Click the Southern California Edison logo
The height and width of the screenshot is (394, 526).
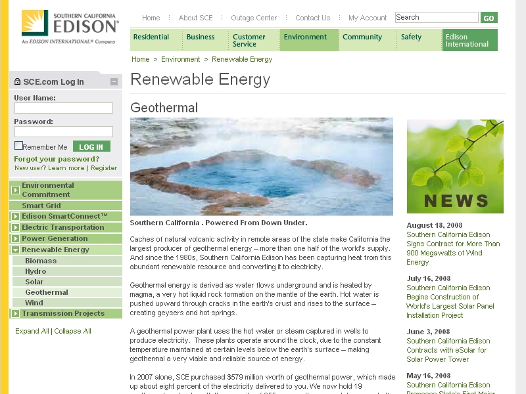coord(70,26)
